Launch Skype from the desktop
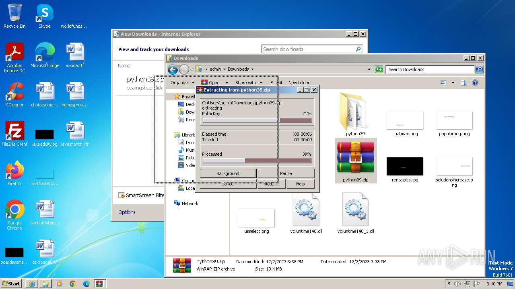 (x=44, y=16)
